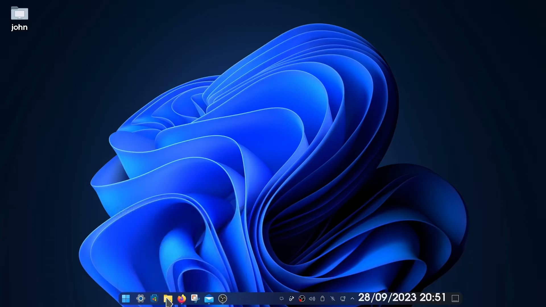Click the show desktop button
This screenshot has height=307, width=546.
455,298
